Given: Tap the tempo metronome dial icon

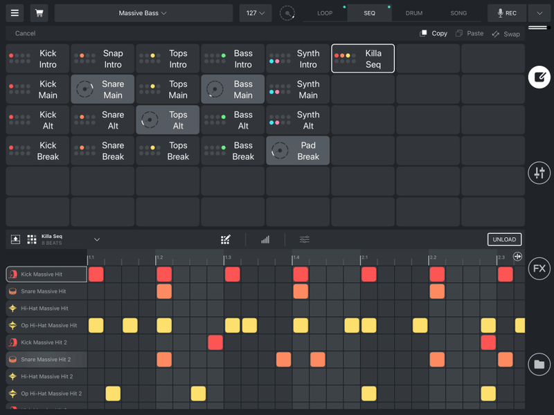Looking at the screenshot, I should pos(287,13).
